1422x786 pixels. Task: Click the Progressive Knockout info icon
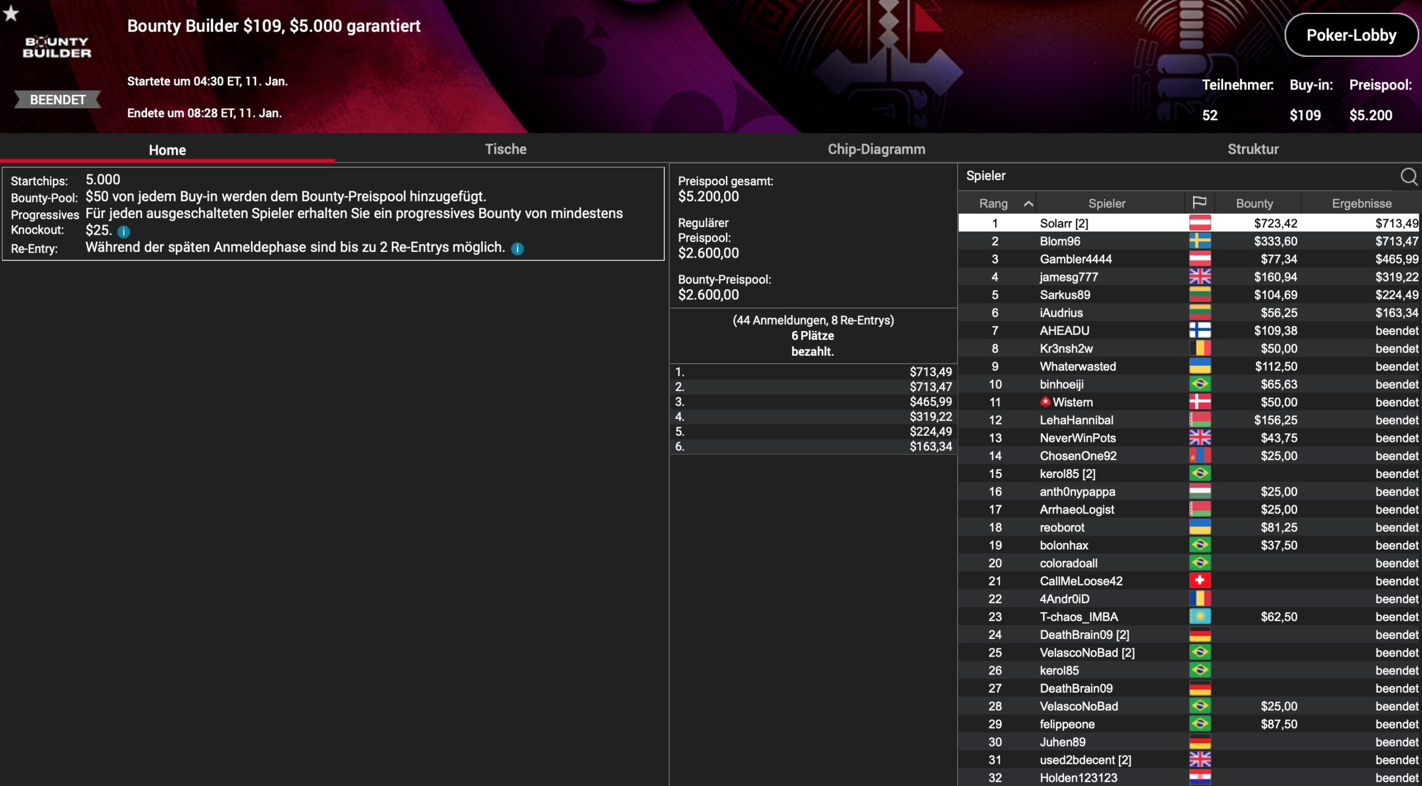pos(124,231)
